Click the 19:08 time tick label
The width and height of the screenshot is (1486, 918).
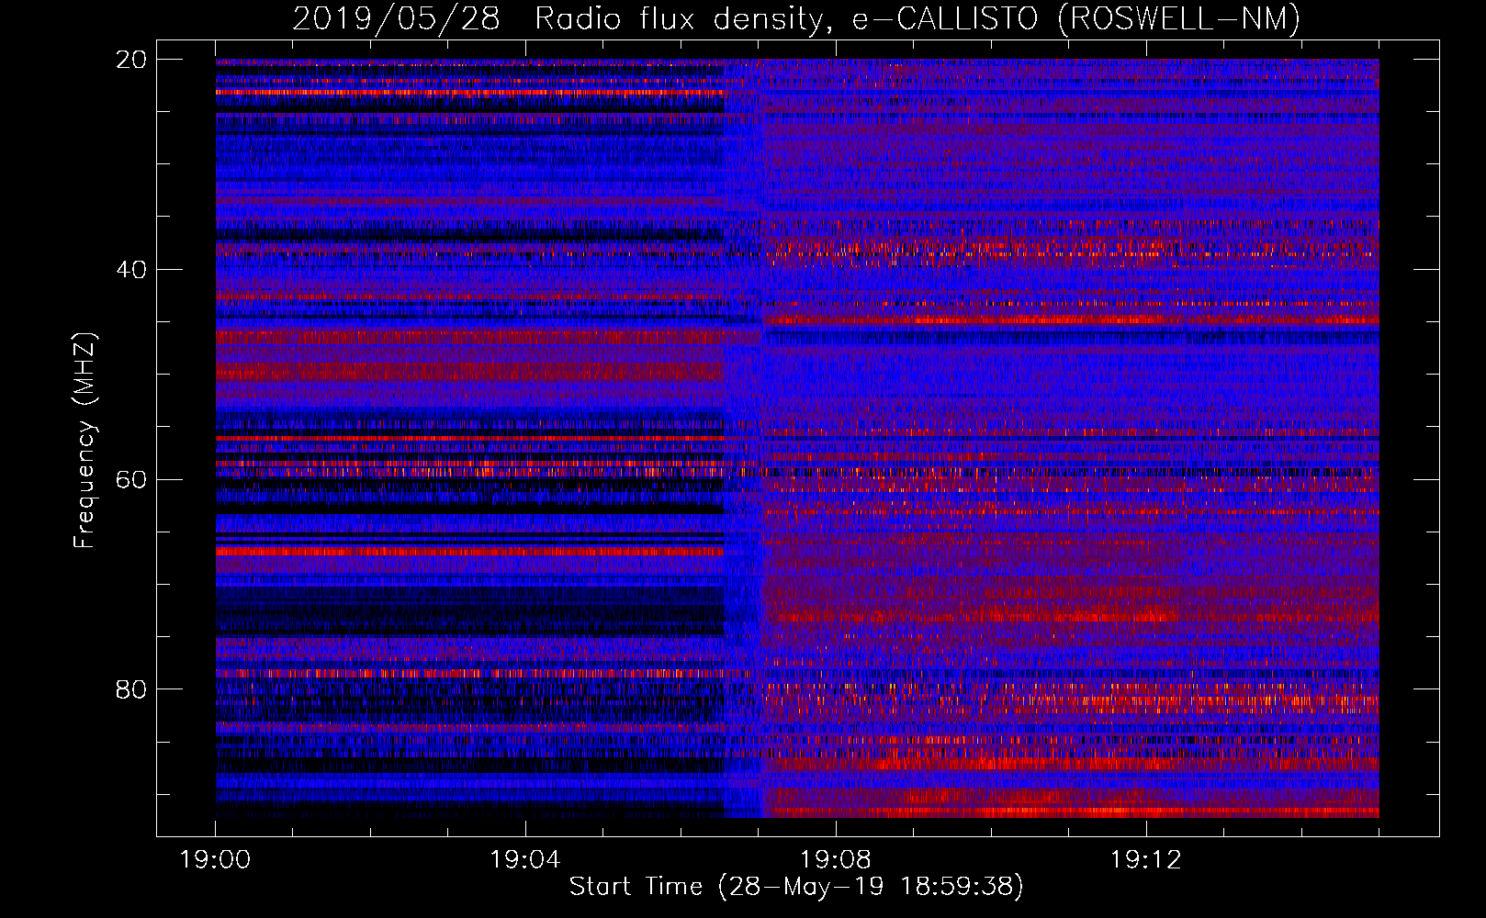tap(836, 860)
